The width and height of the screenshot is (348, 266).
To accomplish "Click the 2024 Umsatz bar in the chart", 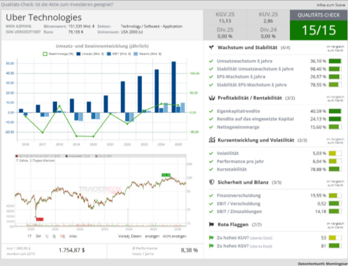I will pyautogui.click(x=157, y=91).
